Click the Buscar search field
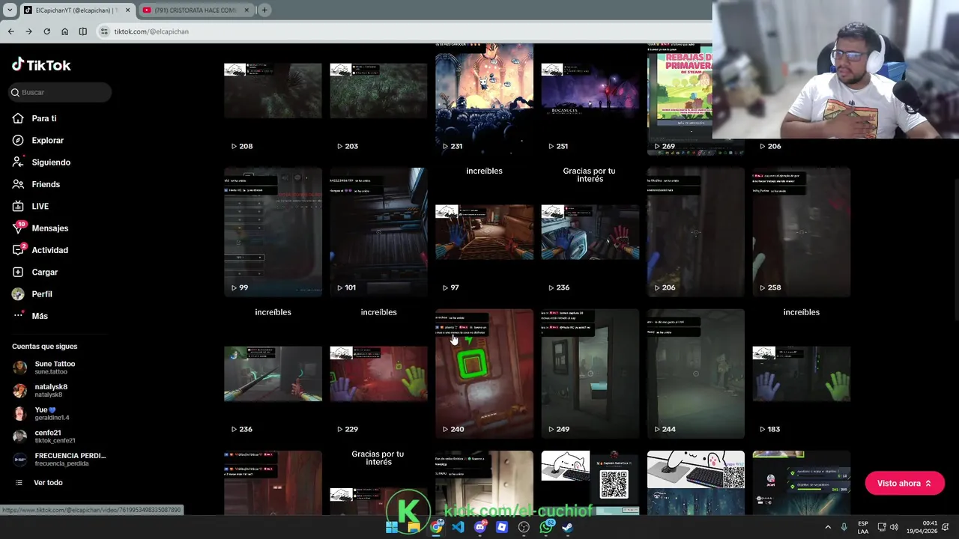The image size is (959, 539). coord(60,92)
